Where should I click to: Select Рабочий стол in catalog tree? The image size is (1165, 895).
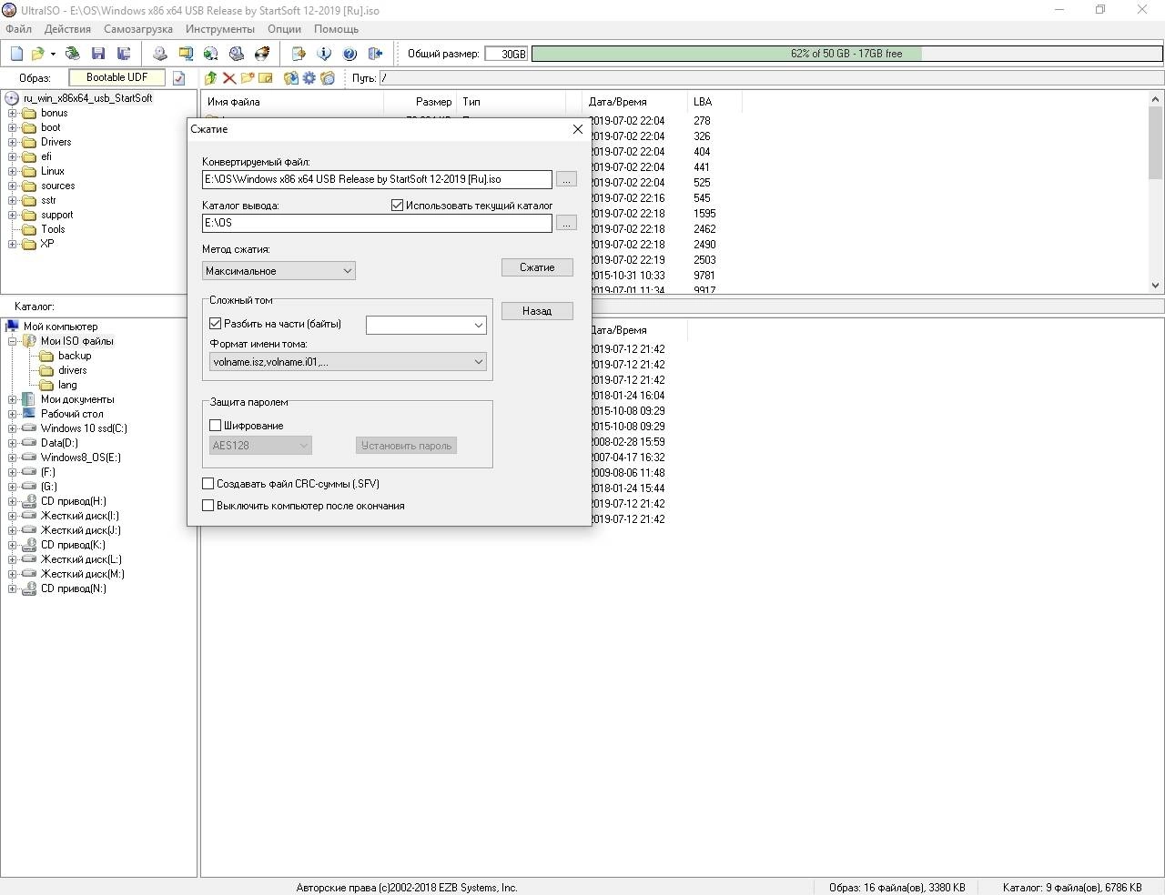[x=72, y=415]
